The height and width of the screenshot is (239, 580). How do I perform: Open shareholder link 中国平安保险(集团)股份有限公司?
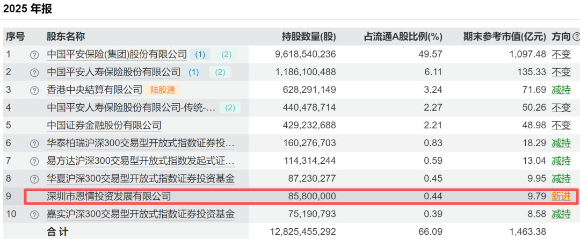(x=117, y=55)
